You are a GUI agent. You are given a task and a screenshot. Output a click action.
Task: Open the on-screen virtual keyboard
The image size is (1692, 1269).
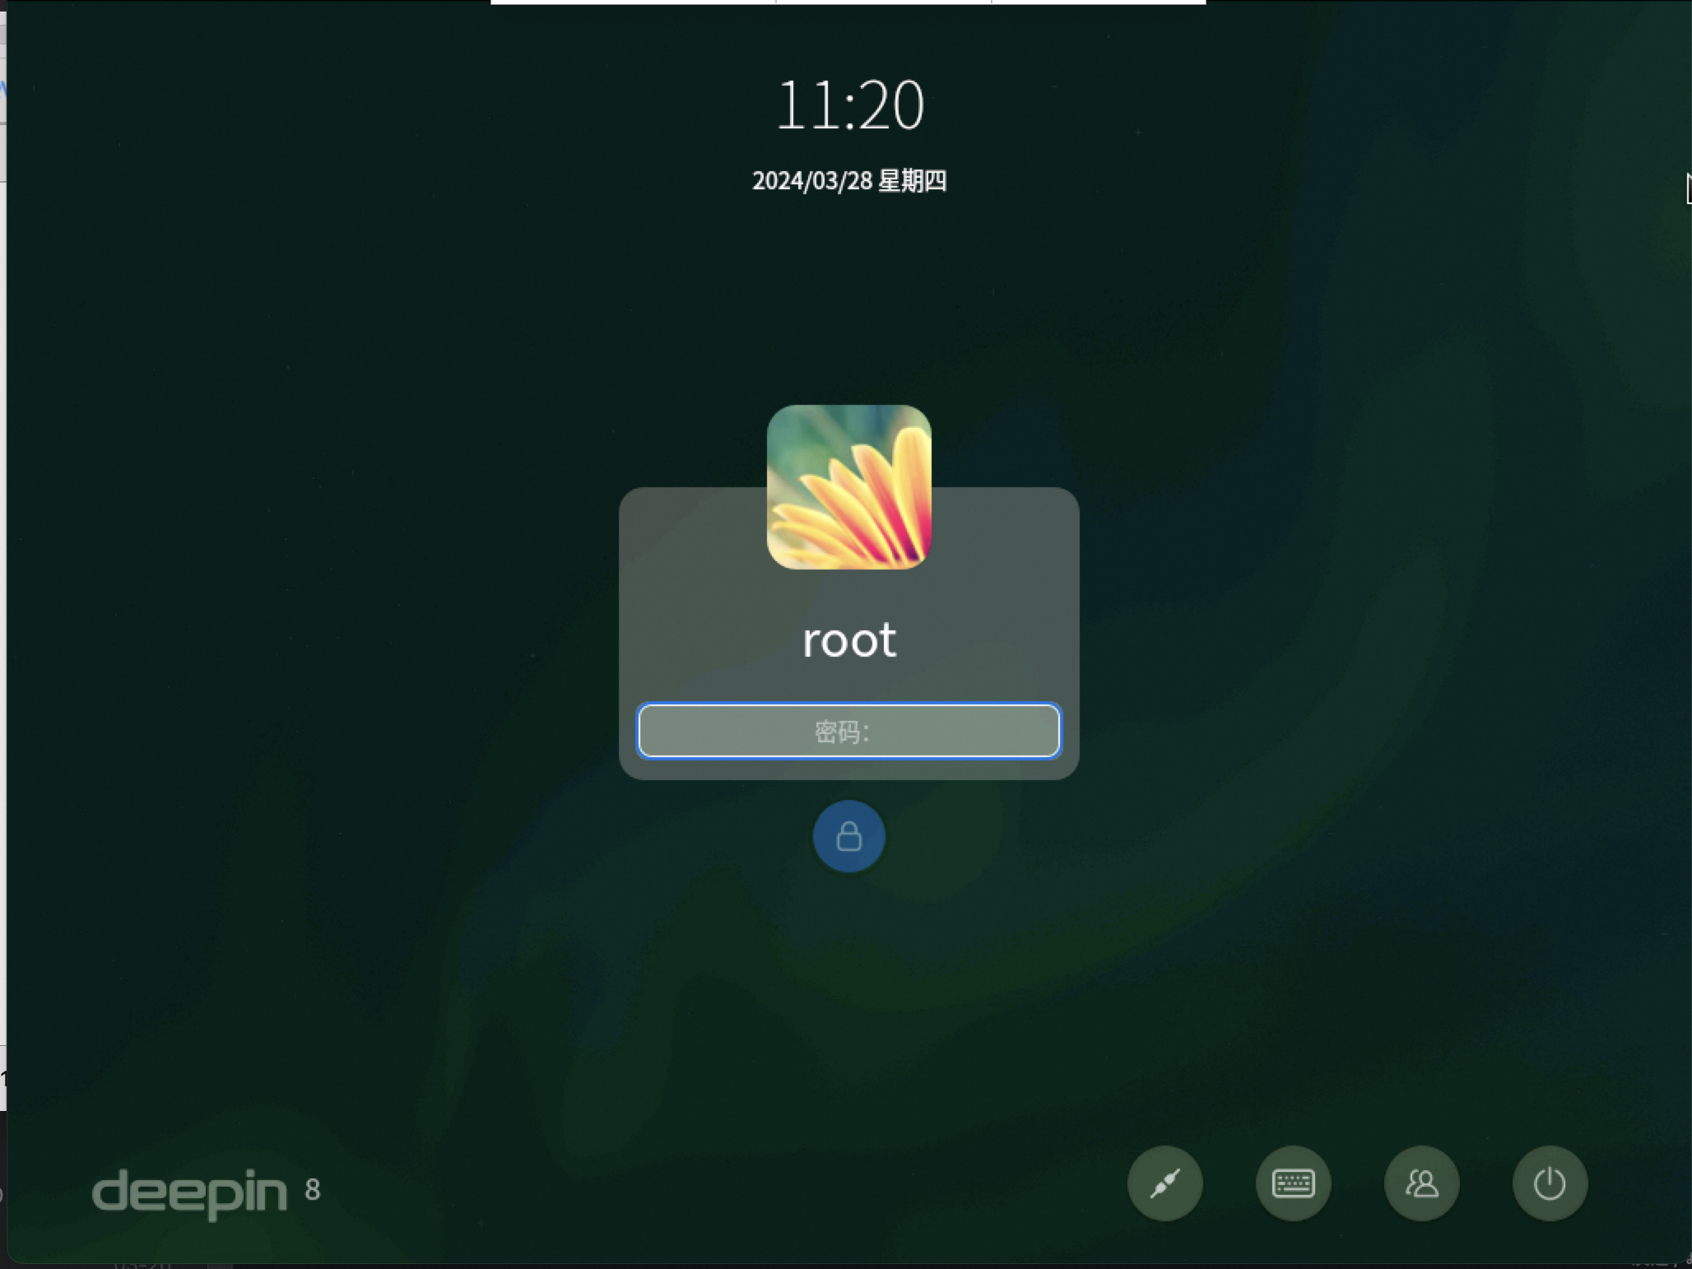1293,1183
